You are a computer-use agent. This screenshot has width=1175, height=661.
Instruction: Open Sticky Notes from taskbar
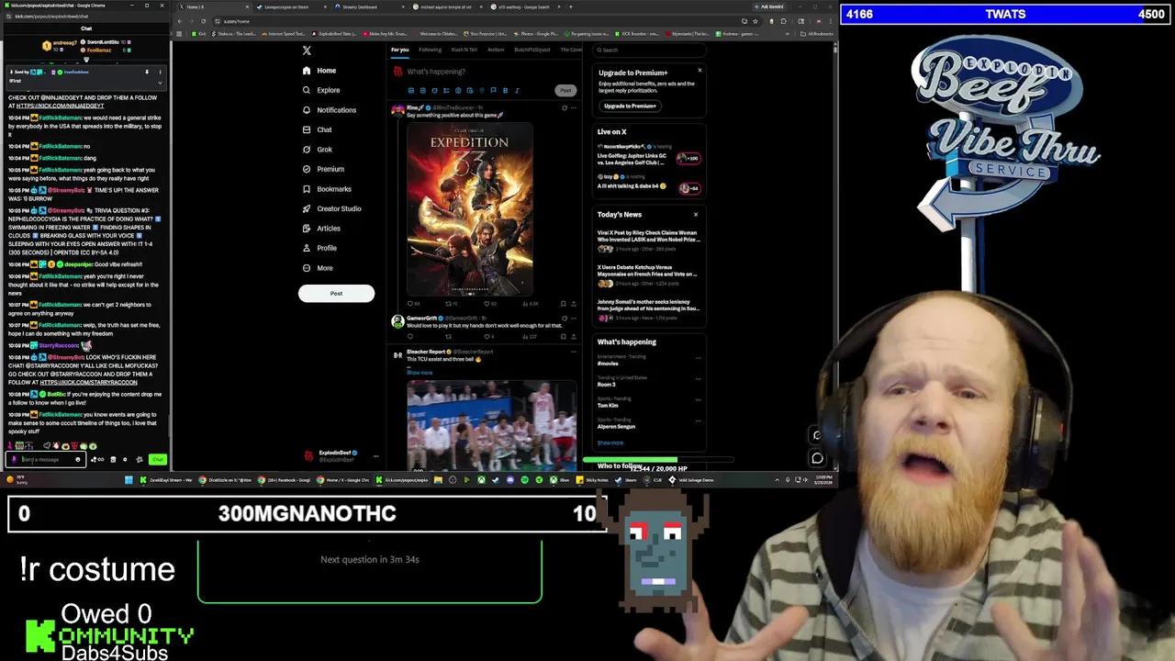pyautogui.click(x=594, y=479)
